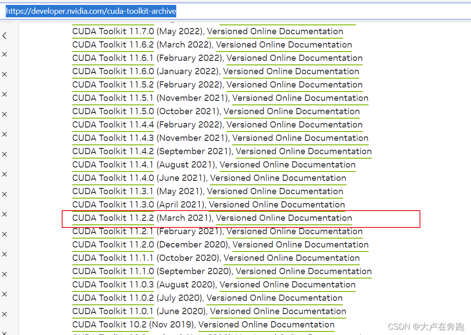Click Versioned Online Documentation for 11.2.2
This screenshot has width=471, height=335.
pyautogui.click(x=284, y=218)
